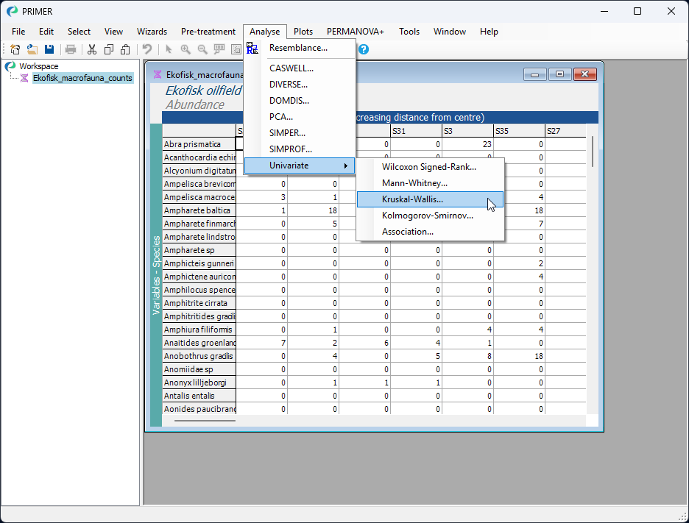Select the Ekofisk_macrofauna_counts workspace item
Image resolution: width=689 pixels, height=523 pixels.
(x=83, y=77)
